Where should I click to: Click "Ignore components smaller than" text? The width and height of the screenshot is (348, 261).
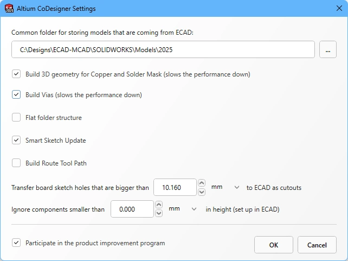pyautogui.click(x=57, y=209)
